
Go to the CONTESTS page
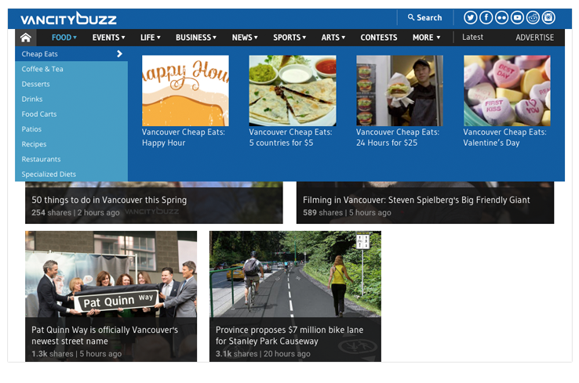pos(379,38)
